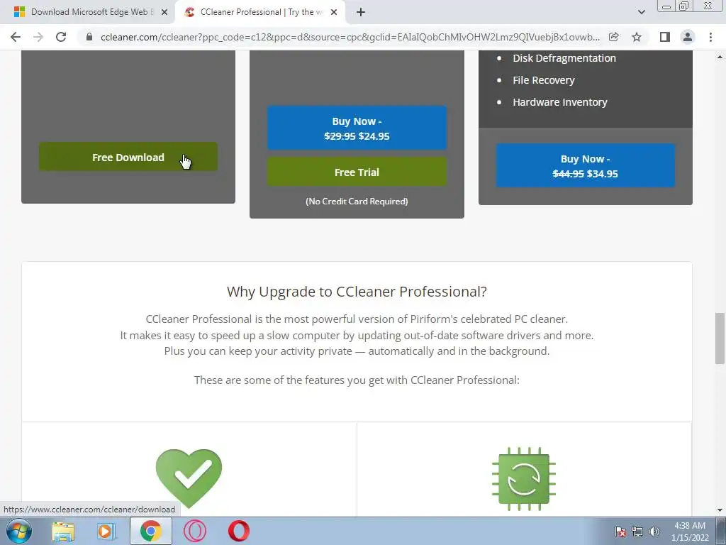Click the Free Download button
Viewport: 726px width, 545px height.
click(x=128, y=157)
